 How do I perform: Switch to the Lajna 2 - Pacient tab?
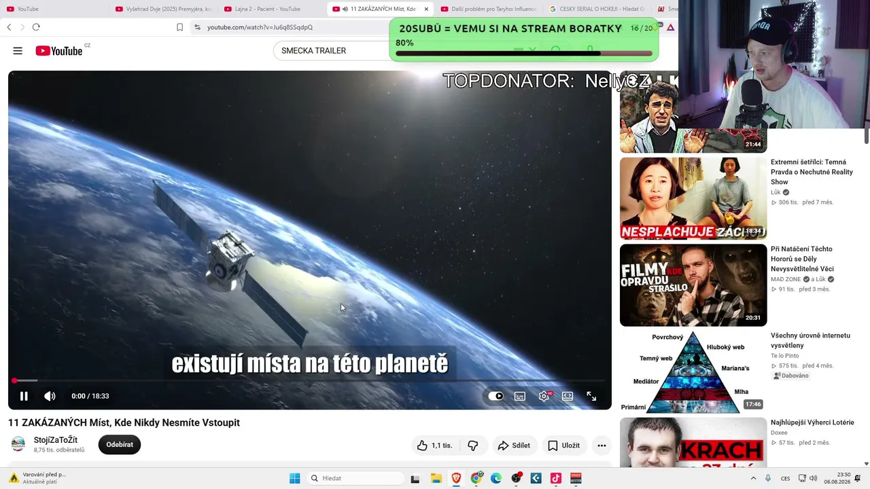272,9
